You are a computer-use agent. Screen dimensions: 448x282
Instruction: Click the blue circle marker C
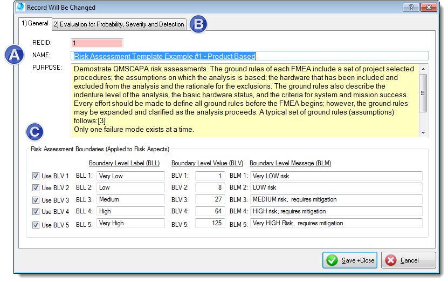pyautogui.click(x=35, y=132)
